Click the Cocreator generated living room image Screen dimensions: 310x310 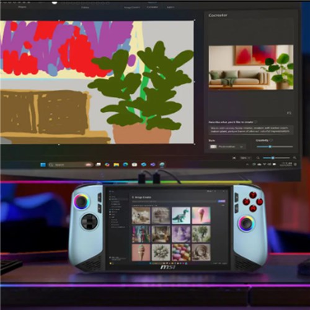[251, 67]
